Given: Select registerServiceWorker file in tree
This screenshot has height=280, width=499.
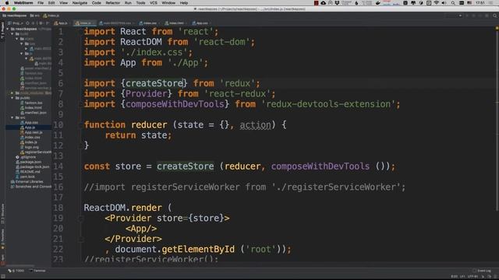Looking at the screenshot, I should 36,152.
